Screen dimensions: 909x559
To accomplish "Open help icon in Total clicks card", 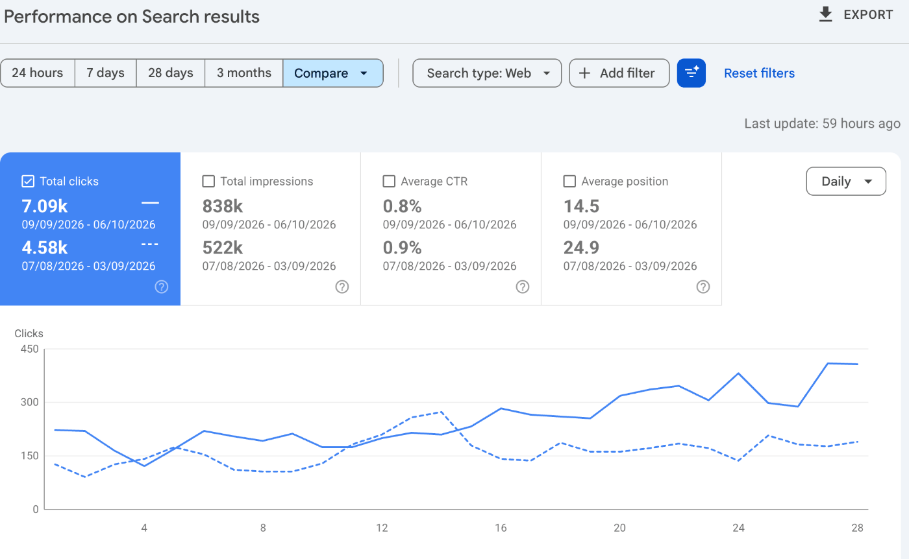I will [x=162, y=287].
